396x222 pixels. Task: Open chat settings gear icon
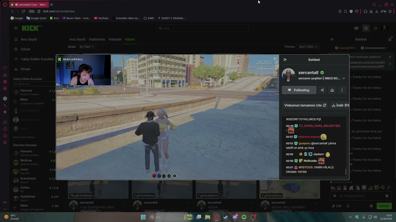pos(371,206)
